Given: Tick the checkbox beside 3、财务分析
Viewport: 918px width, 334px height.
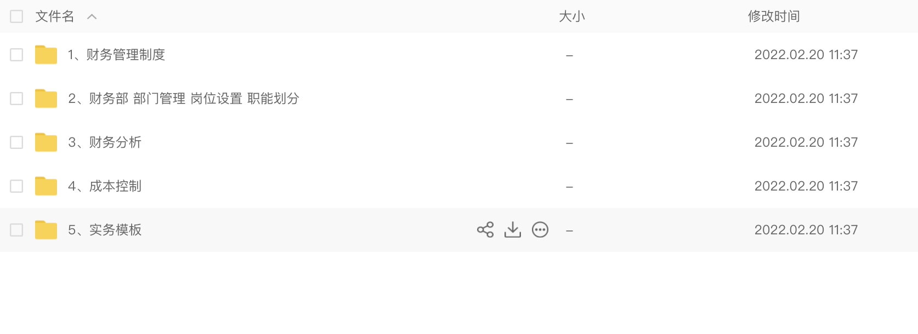Looking at the screenshot, I should 16,142.
